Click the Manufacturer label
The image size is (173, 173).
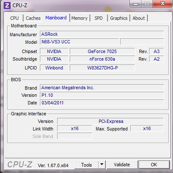(x=23, y=35)
